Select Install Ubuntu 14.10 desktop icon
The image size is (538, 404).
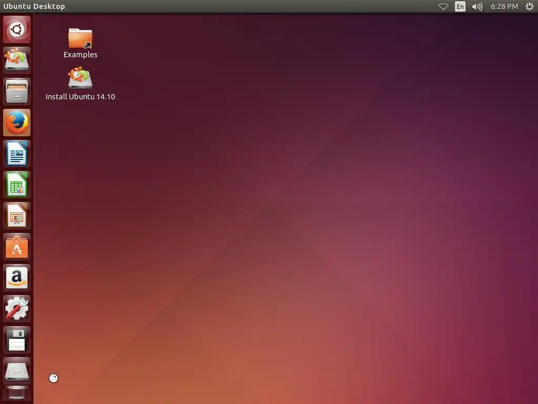80,78
